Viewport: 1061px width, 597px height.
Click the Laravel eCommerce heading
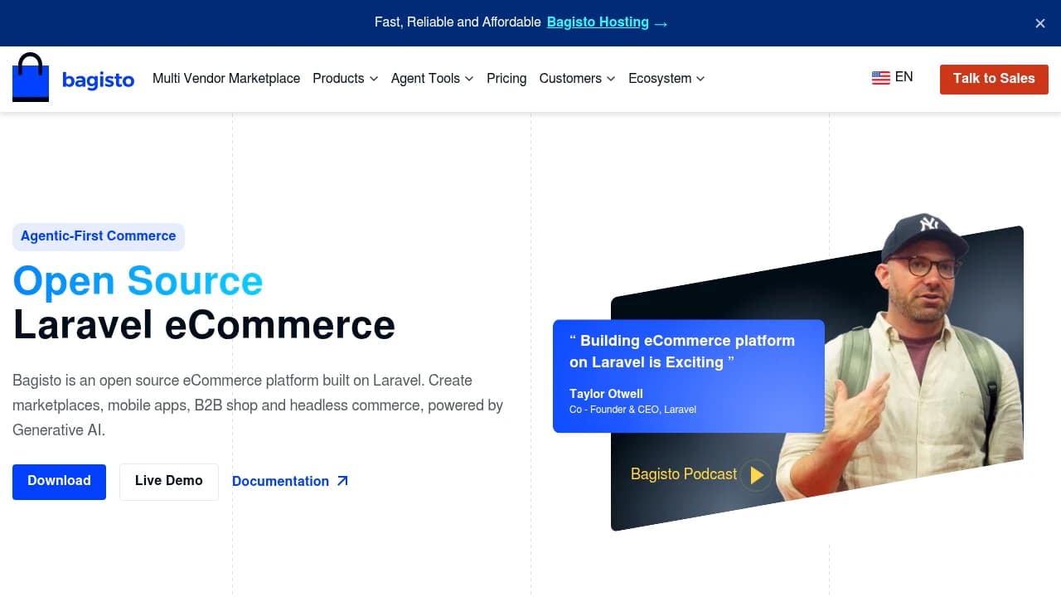pos(204,324)
